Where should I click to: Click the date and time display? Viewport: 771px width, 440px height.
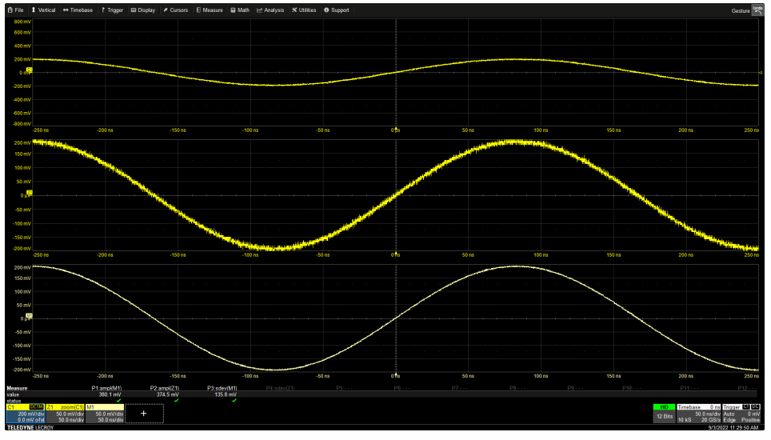(x=733, y=428)
